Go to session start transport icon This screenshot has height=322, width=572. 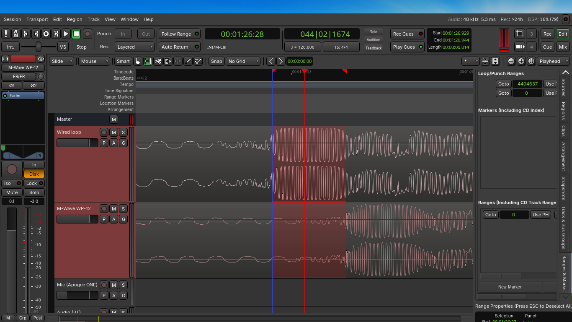26,34
